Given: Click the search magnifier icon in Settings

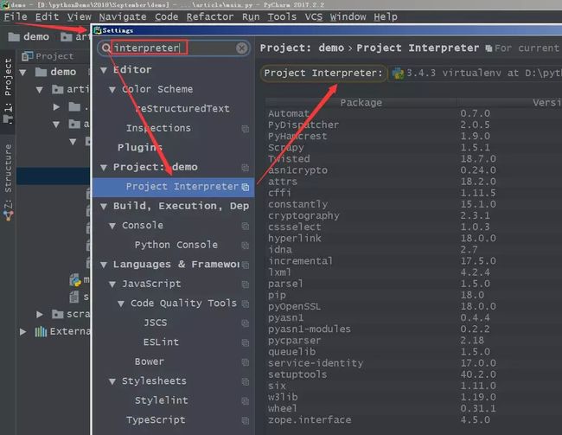Looking at the screenshot, I should tap(105, 48).
